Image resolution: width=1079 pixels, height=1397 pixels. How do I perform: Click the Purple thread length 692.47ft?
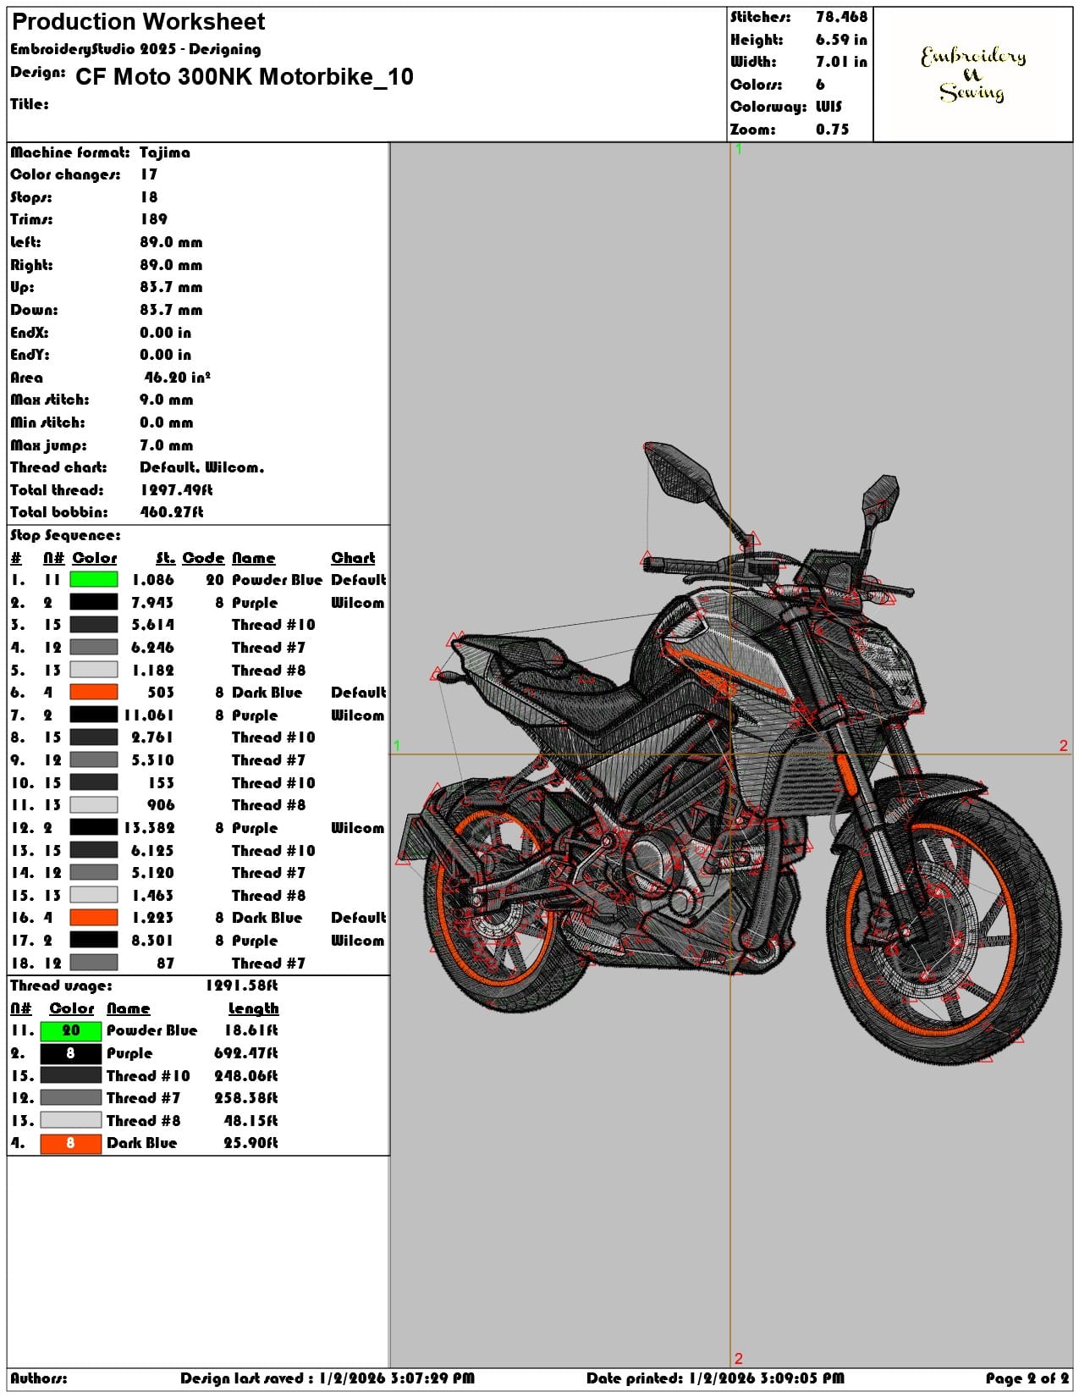pos(246,1053)
